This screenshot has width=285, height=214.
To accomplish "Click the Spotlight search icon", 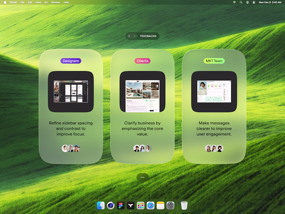I will click(241, 2).
